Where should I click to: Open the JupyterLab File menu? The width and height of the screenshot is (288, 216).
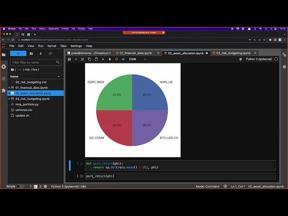(12, 46)
